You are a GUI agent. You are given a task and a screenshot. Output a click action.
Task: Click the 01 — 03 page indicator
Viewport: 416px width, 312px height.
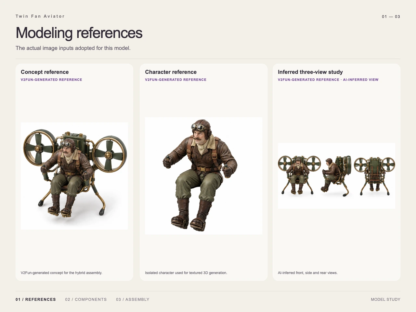click(391, 17)
